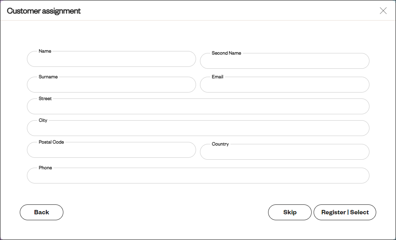Go back with the Back button
396x240 pixels.
42,212
